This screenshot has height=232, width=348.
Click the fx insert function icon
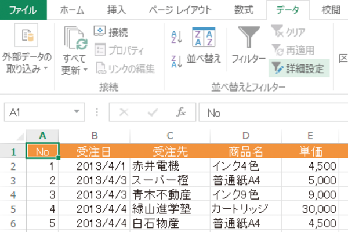click(181, 112)
